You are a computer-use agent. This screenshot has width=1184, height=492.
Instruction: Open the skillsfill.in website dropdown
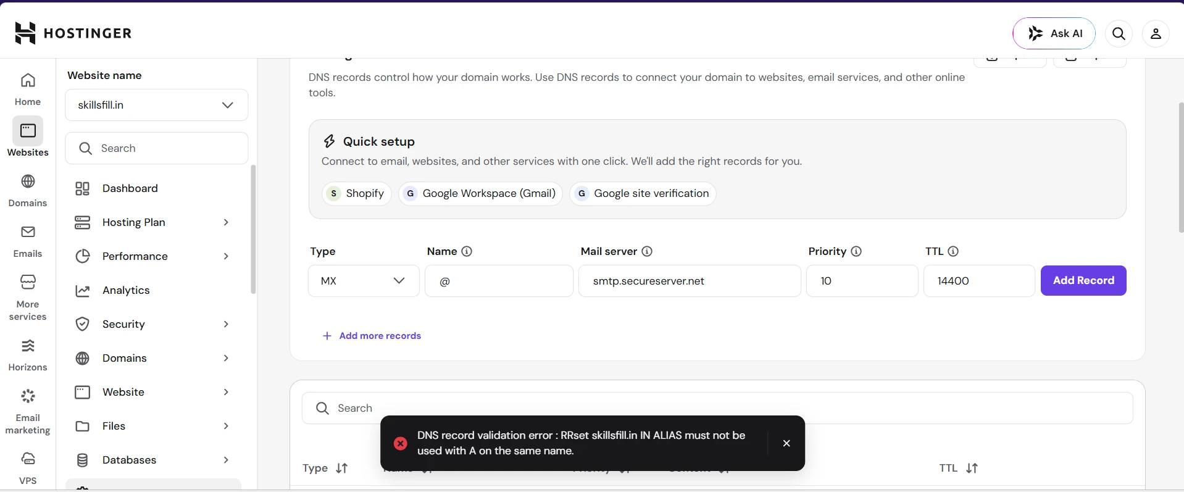pos(157,105)
